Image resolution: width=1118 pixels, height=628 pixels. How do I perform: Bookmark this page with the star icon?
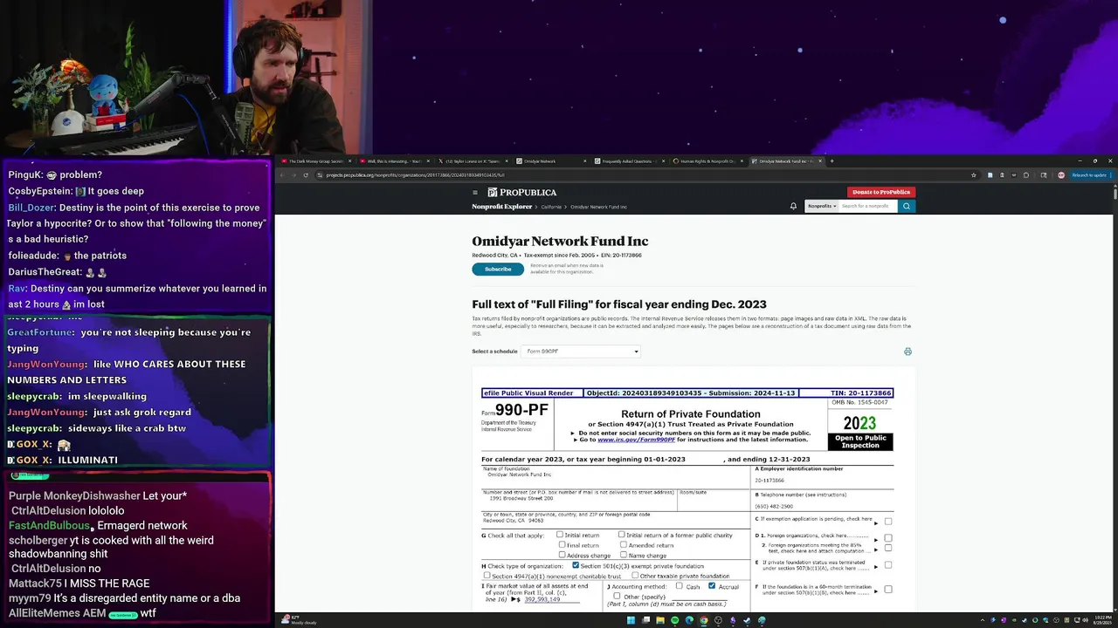[x=974, y=174]
